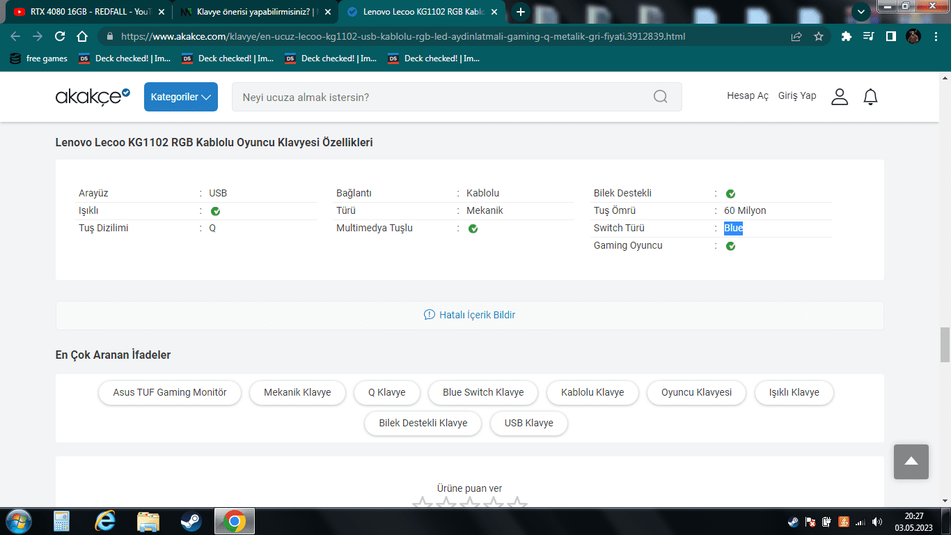Viewport: 951px width, 535px height.
Task: Select the Blue Switch Klavye tag
Action: coord(483,392)
